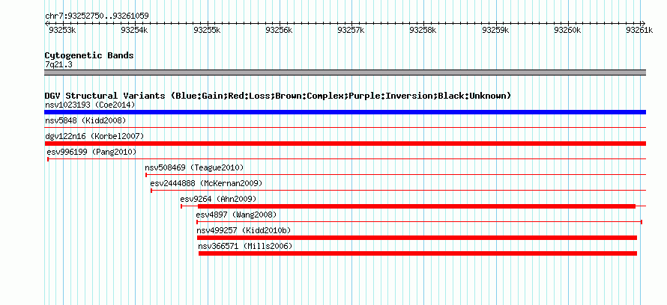Click the 93256k ruler label
The image size is (667, 305).
click(279, 30)
